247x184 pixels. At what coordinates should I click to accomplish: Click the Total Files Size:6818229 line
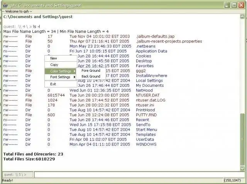(x=29, y=159)
